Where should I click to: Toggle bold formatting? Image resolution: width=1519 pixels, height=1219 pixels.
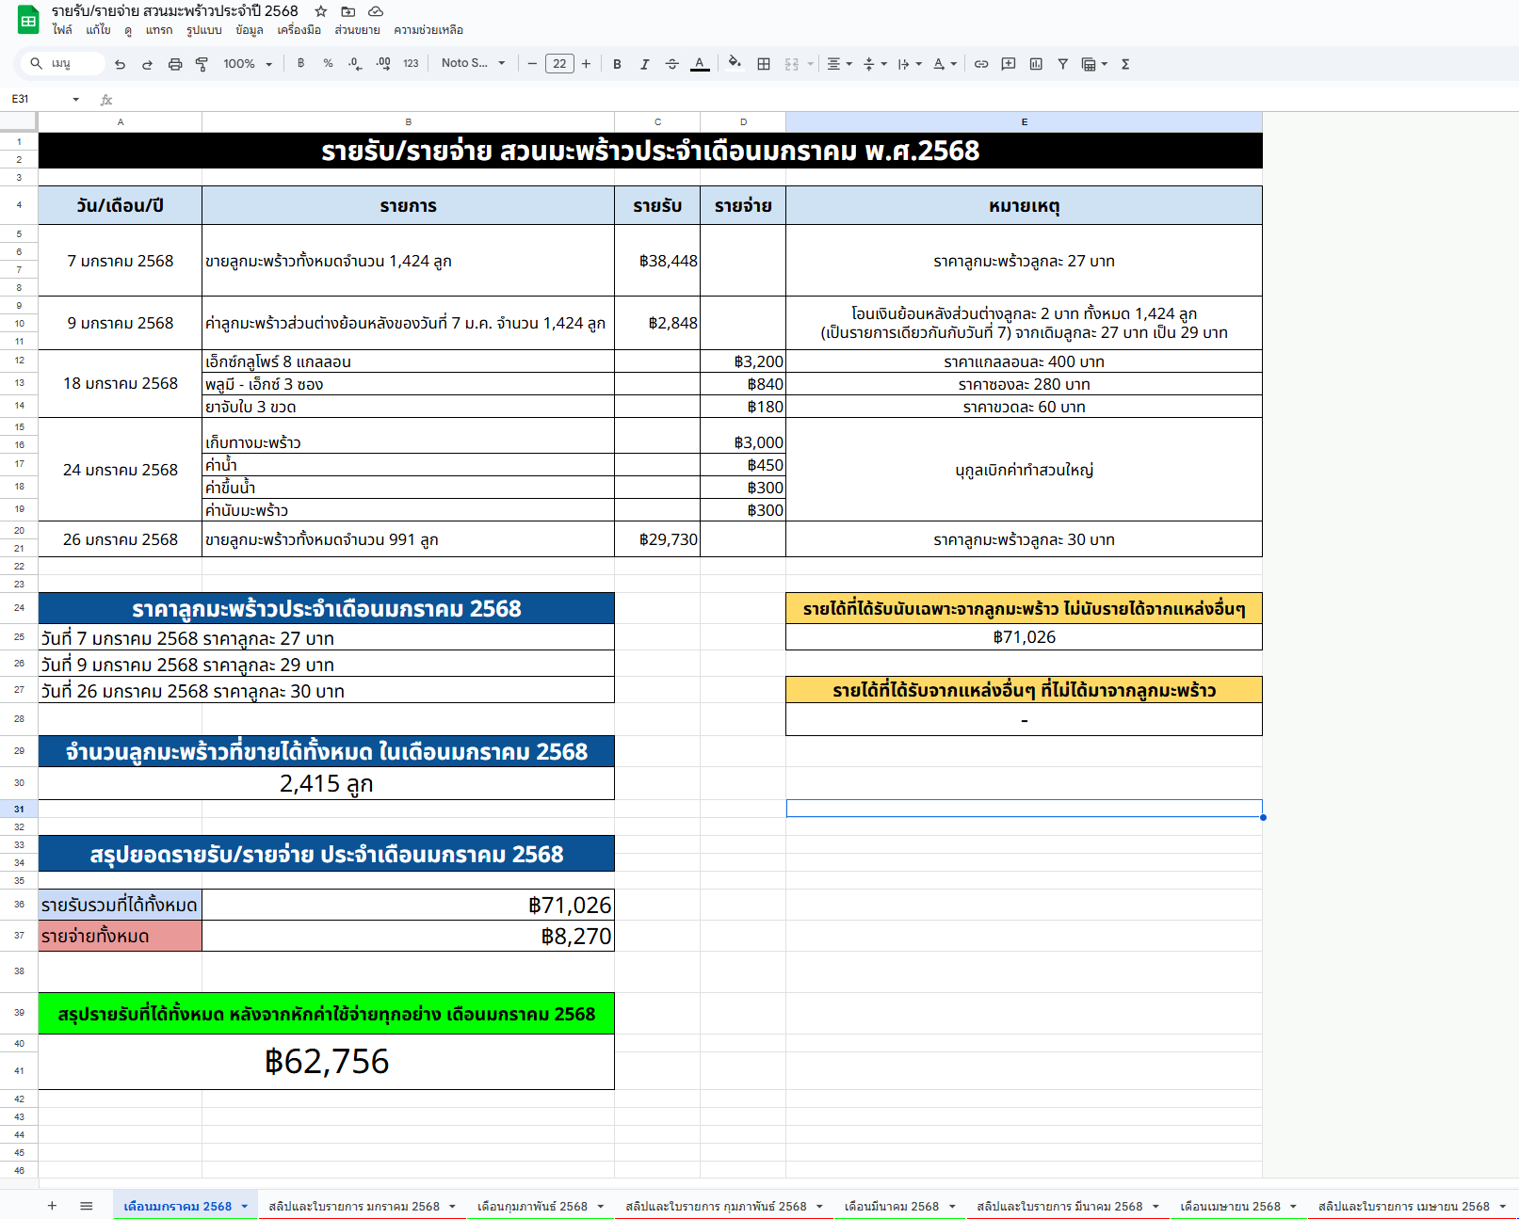tap(617, 64)
